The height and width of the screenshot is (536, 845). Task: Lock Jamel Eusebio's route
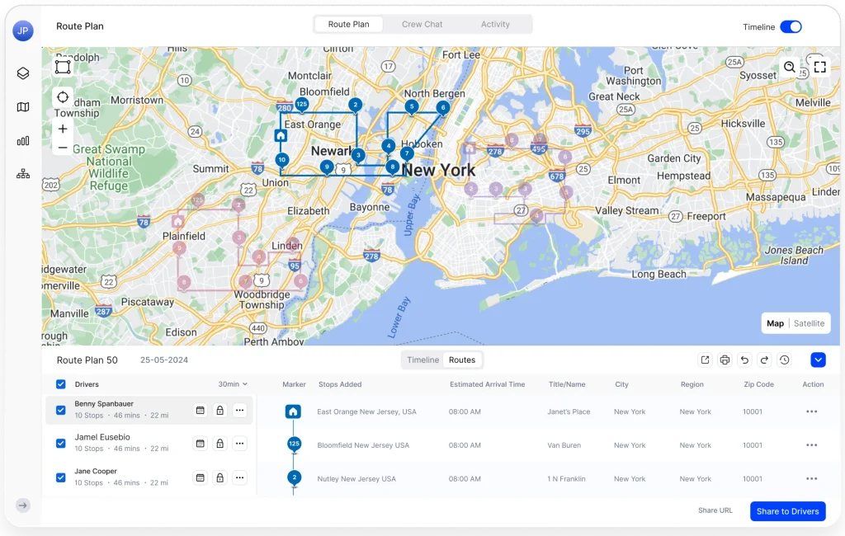(x=220, y=444)
